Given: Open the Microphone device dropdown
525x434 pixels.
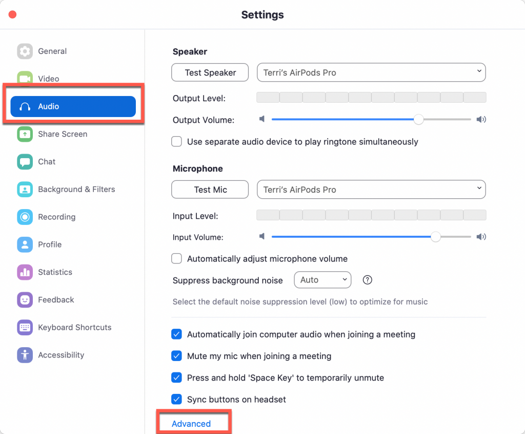Looking at the screenshot, I should point(371,190).
